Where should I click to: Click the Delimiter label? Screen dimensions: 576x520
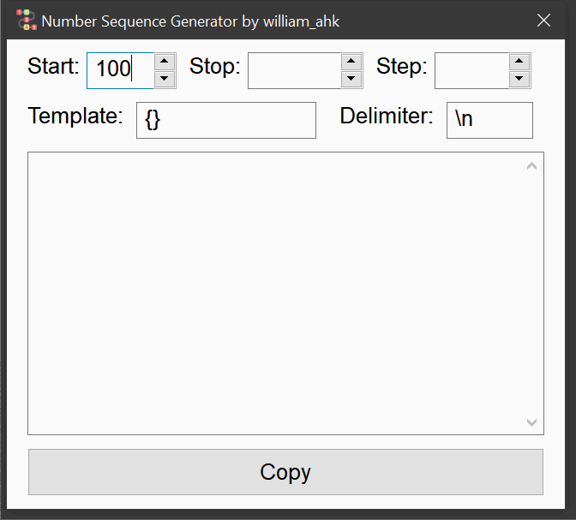pyautogui.click(x=387, y=116)
